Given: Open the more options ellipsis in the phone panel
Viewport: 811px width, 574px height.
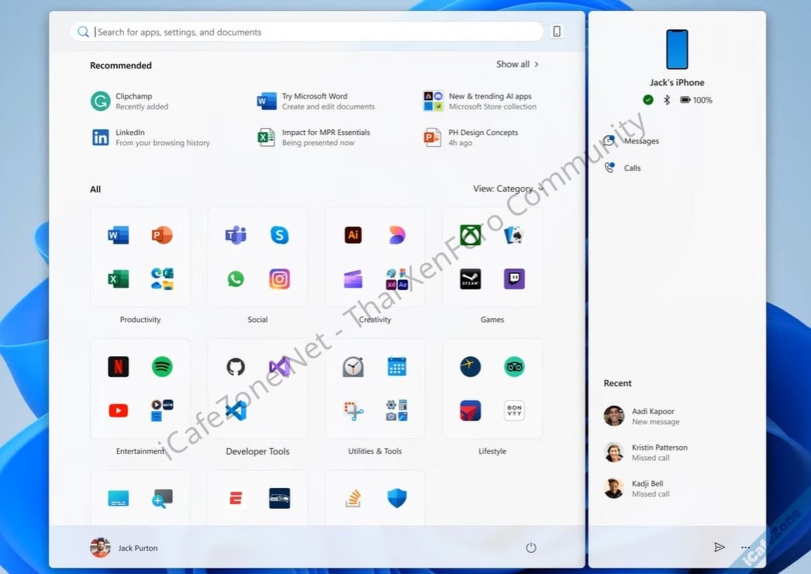Looking at the screenshot, I should (x=744, y=547).
